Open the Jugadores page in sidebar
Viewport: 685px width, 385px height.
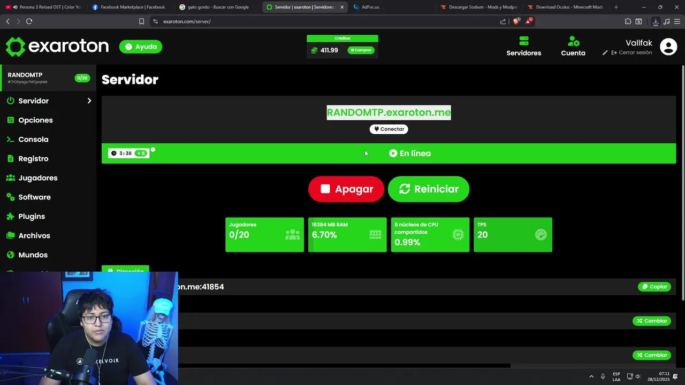click(37, 178)
